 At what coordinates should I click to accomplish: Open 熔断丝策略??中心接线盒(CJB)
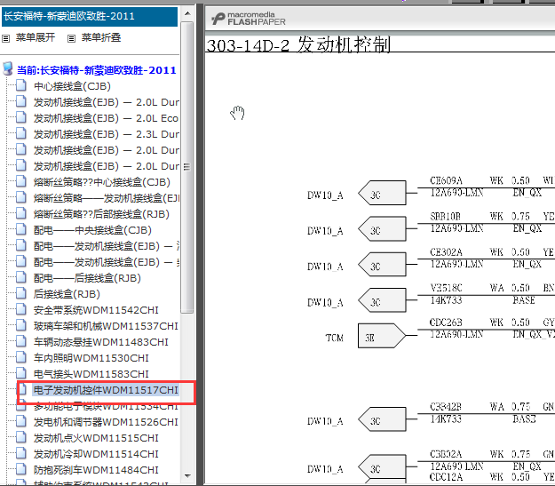click(102, 182)
